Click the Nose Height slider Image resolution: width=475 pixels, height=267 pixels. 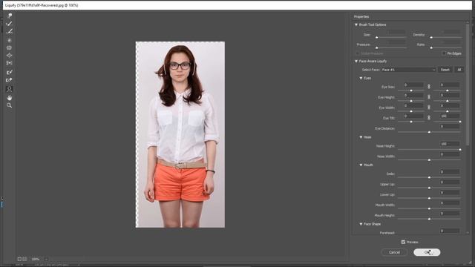(x=429, y=150)
